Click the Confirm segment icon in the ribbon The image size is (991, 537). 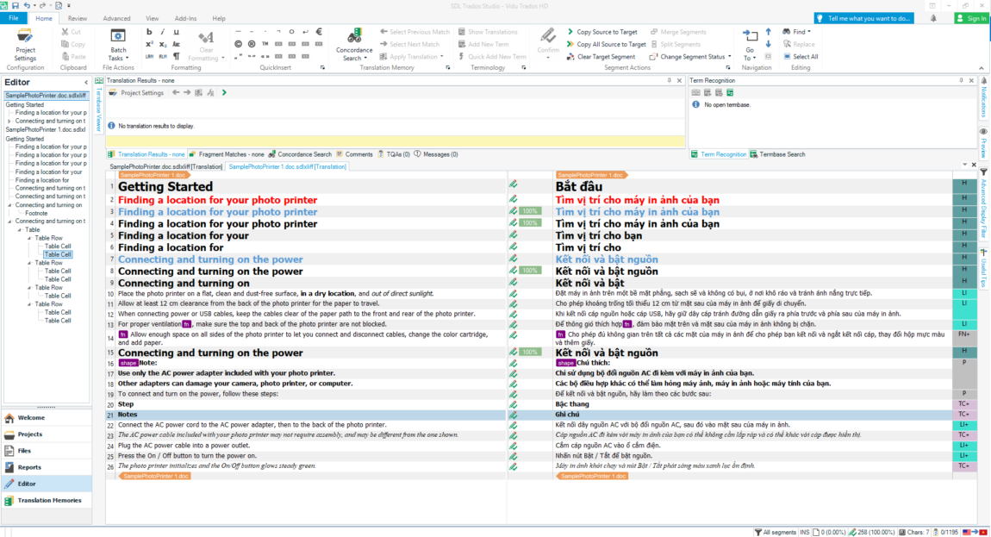[548, 41]
